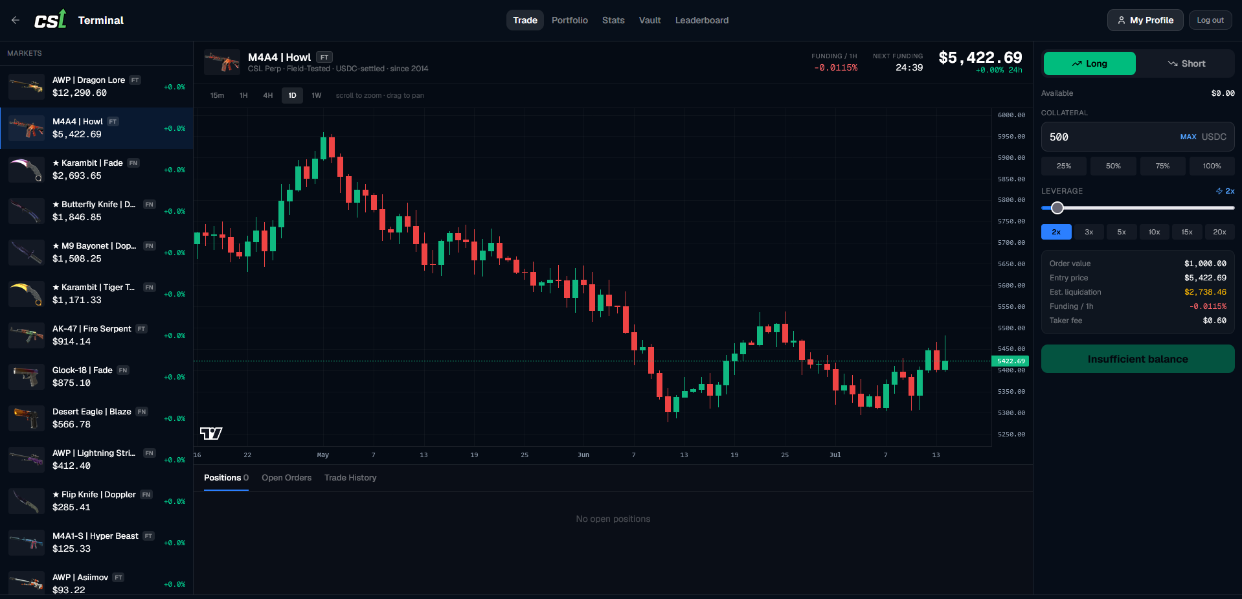Open the Open Orders tab

[x=286, y=478]
